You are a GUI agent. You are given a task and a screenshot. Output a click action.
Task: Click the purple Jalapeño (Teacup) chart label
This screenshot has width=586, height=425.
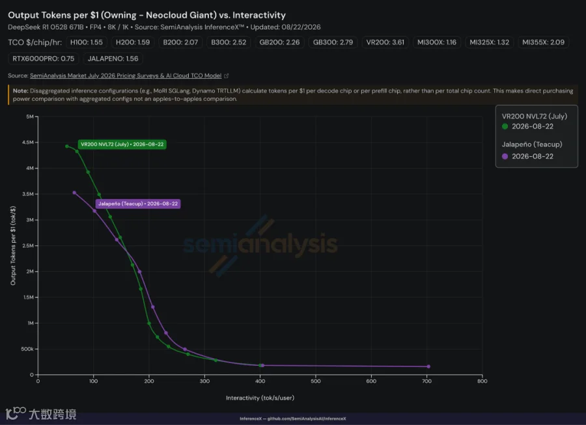pyautogui.click(x=138, y=204)
